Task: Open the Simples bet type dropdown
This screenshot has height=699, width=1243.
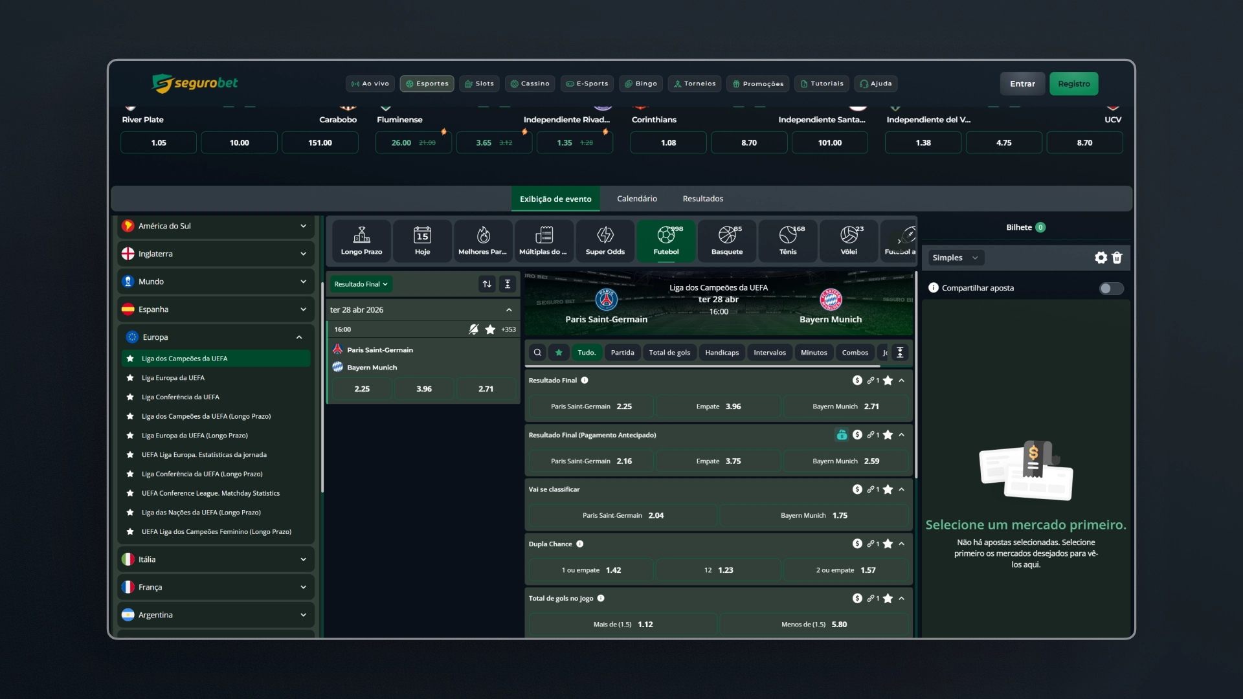Action: (x=956, y=258)
